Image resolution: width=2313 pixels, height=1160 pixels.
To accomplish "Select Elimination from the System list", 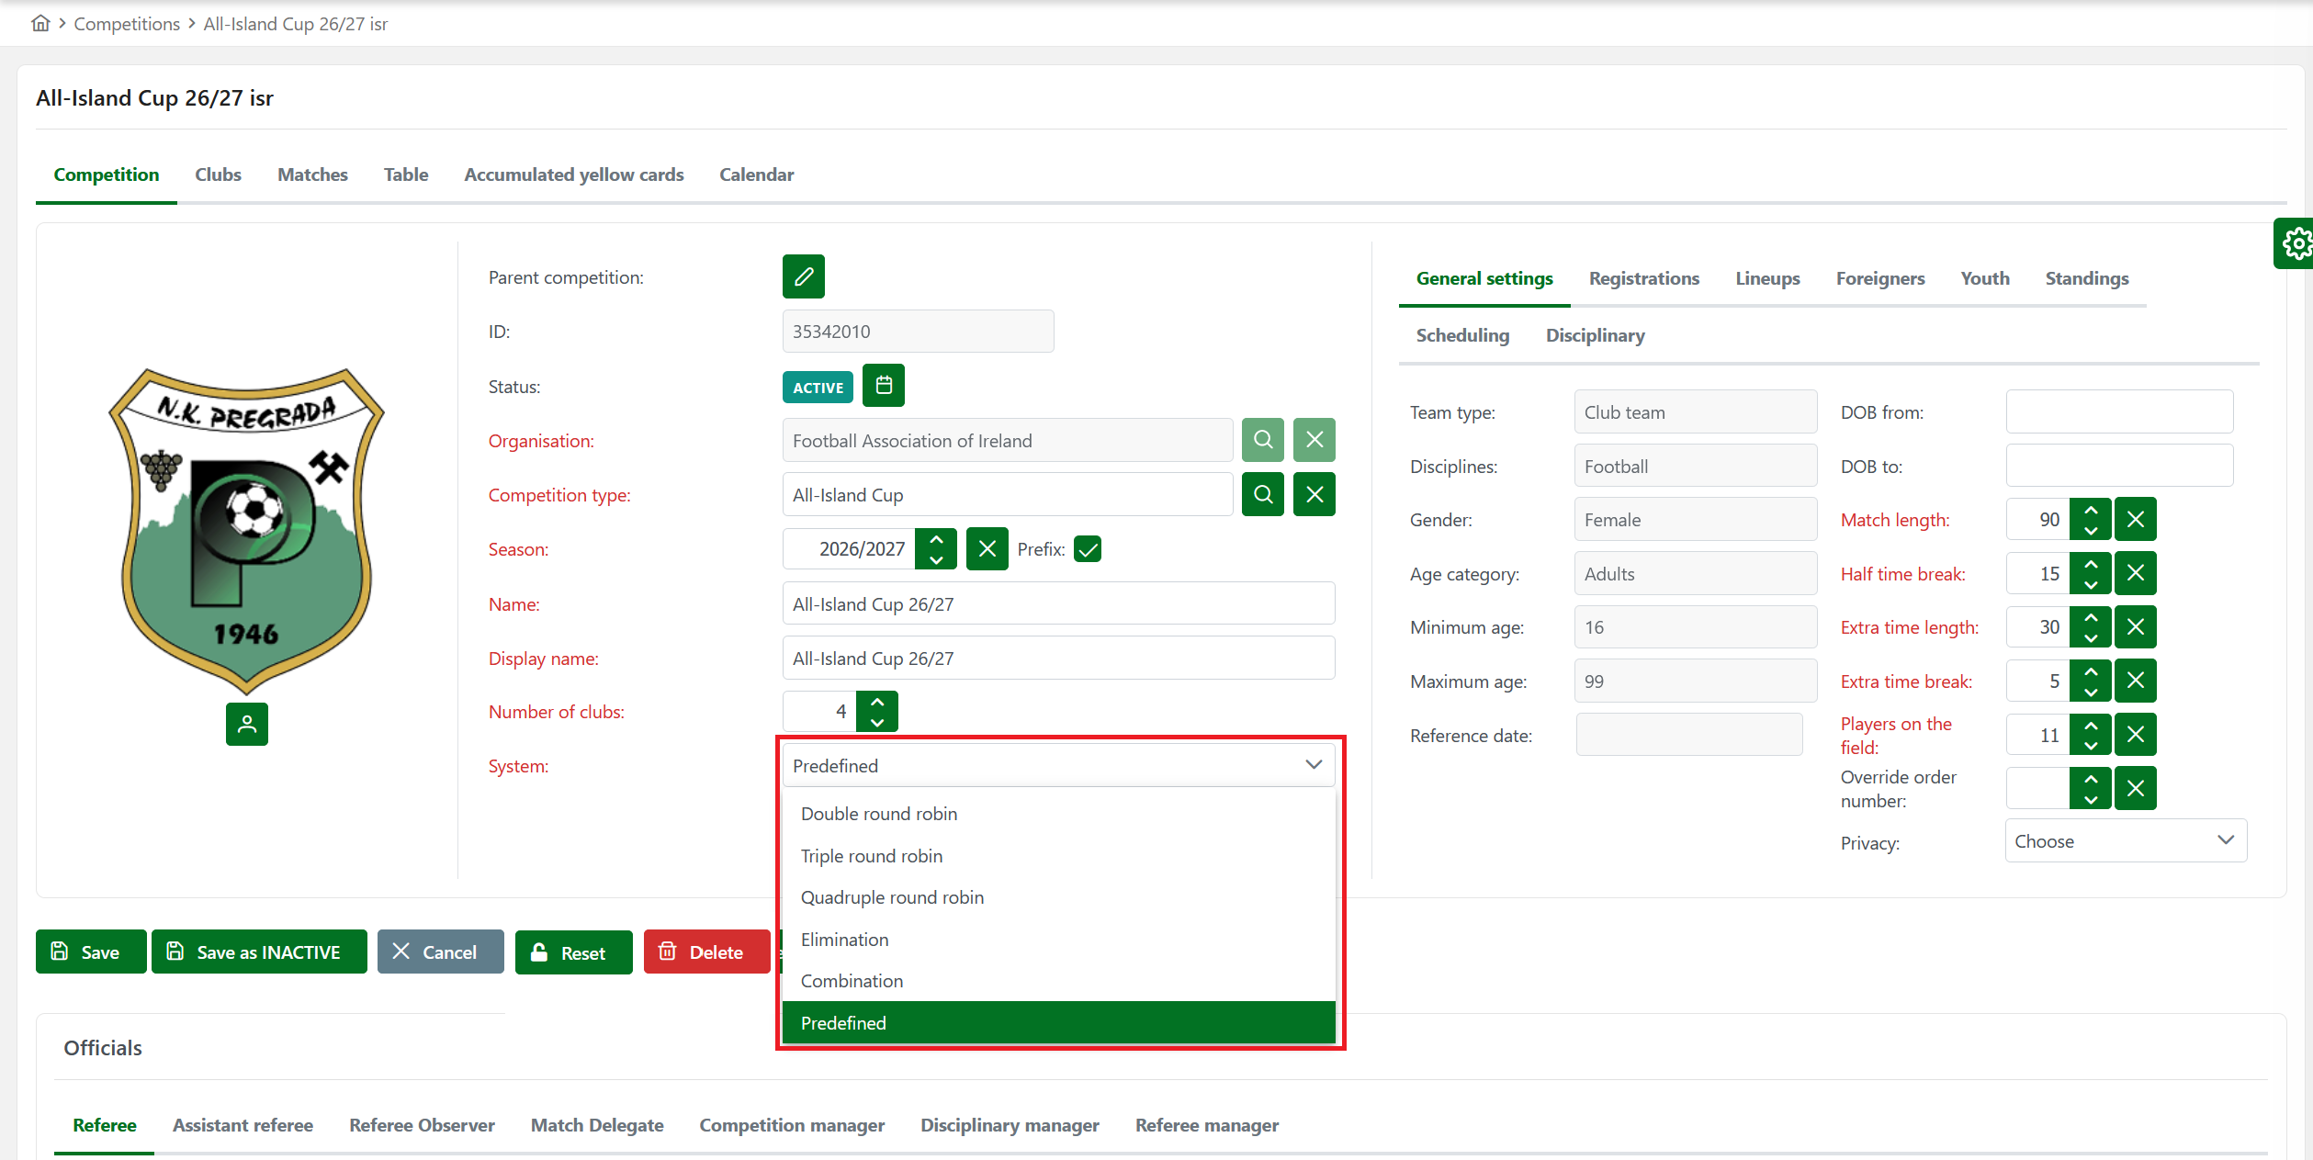I will tap(844, 940).
